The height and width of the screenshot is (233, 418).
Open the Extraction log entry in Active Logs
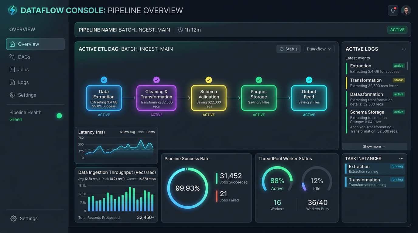pyautogui.click(x=375, y=68)
